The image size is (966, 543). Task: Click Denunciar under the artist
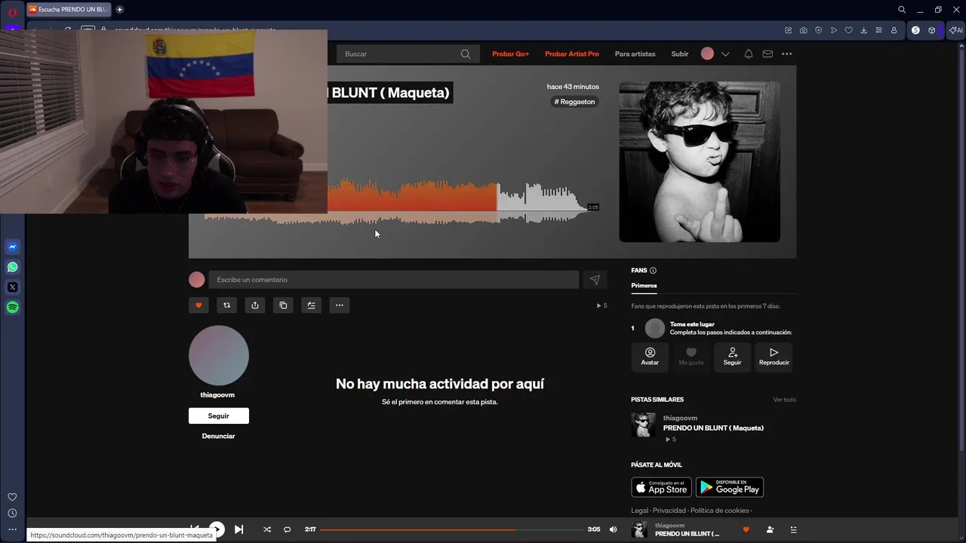(x=219, y=436)
